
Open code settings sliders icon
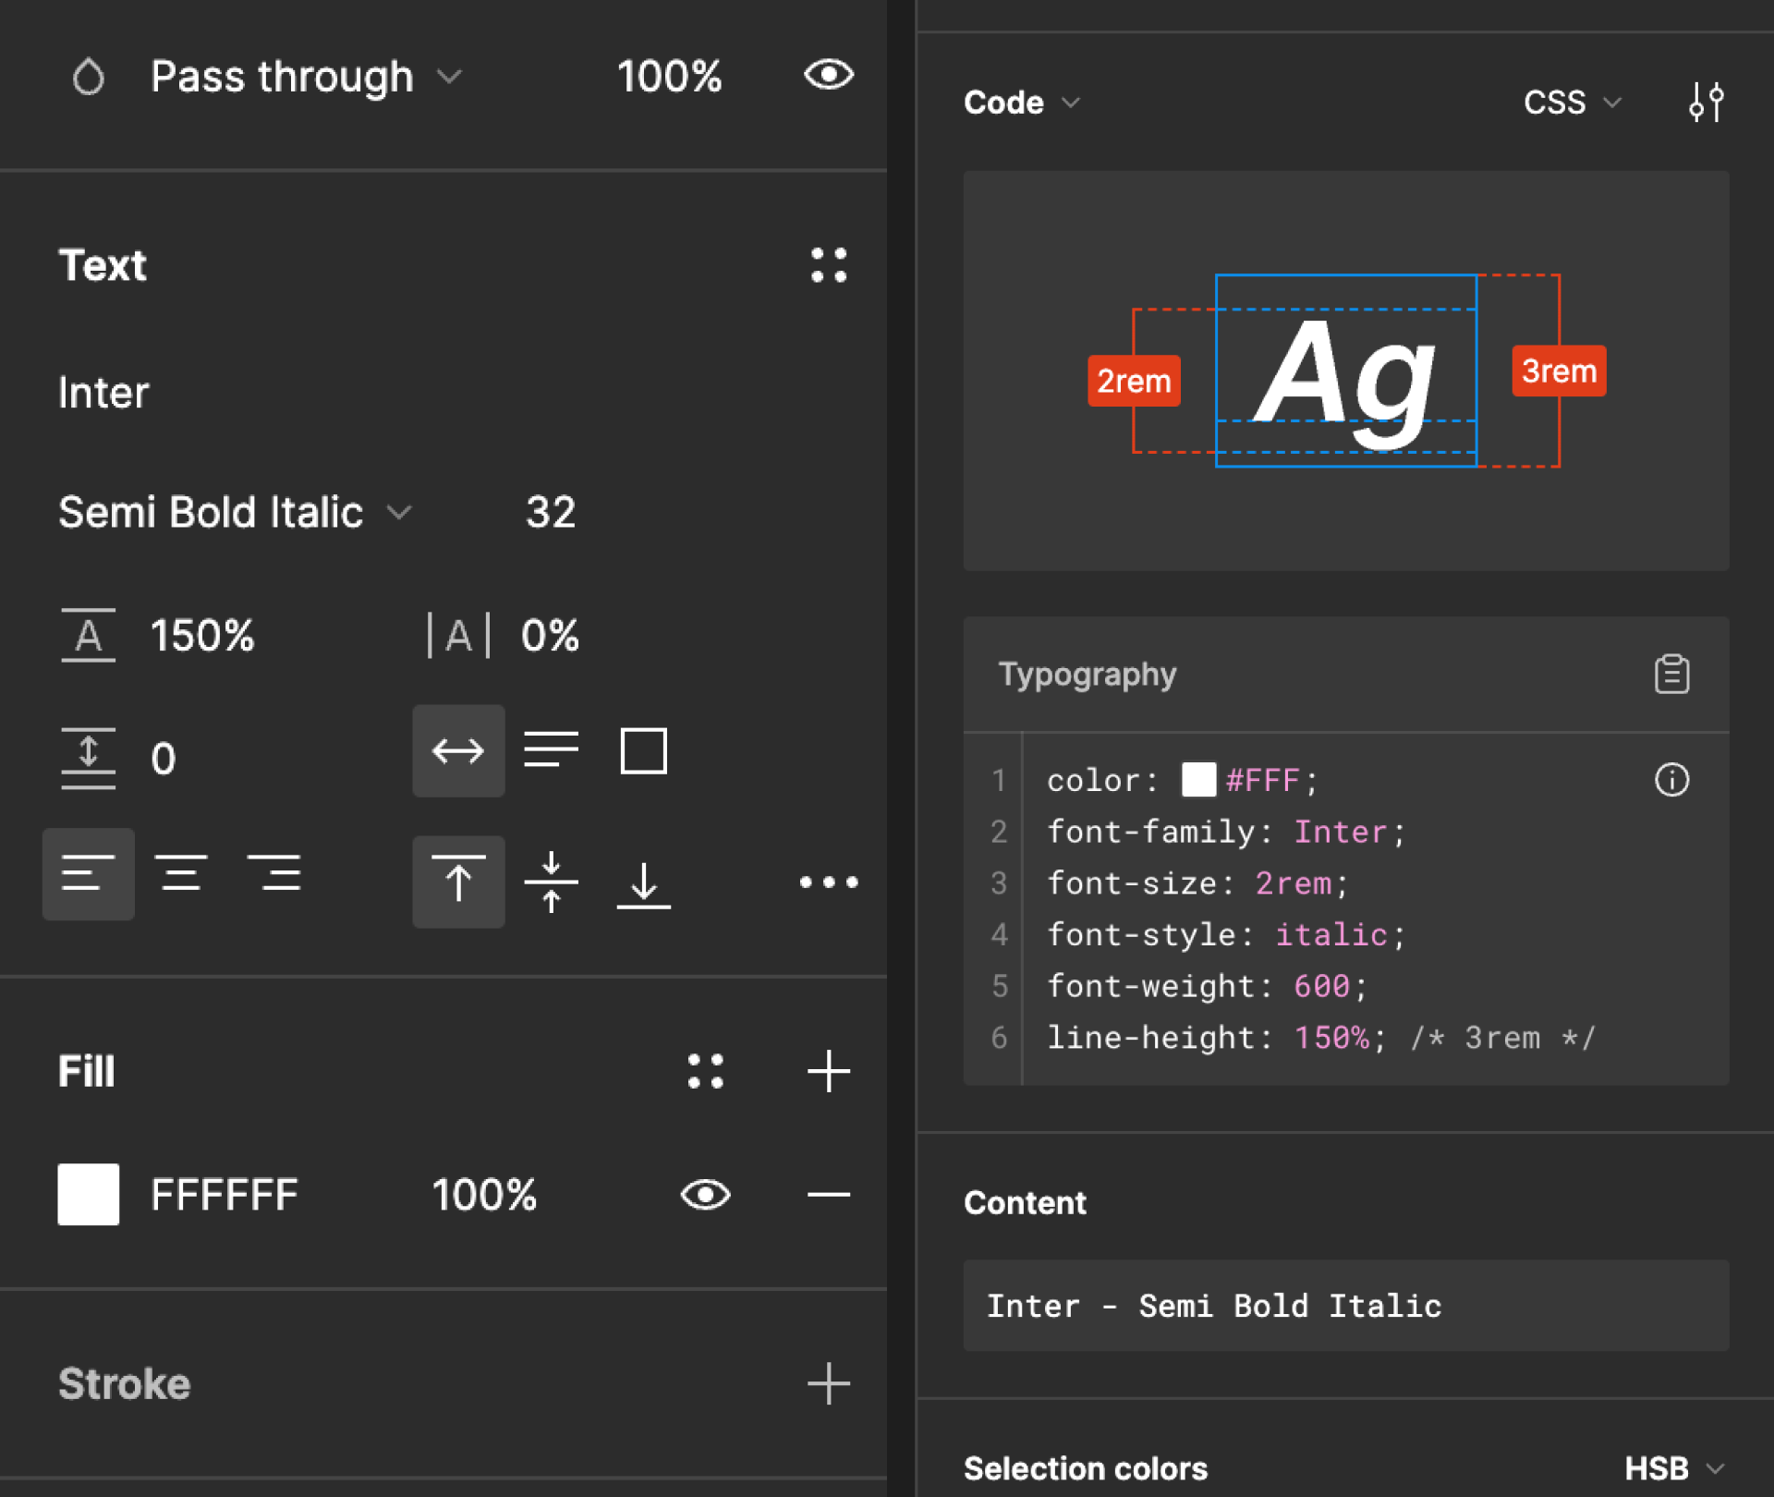(1706, 102)
